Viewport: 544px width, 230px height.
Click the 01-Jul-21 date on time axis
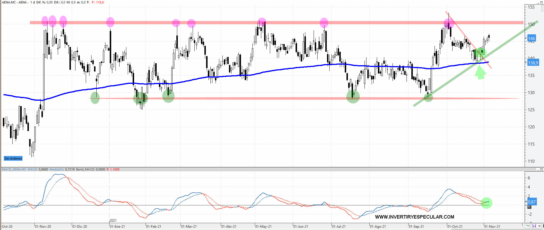(x=338, y=226)
